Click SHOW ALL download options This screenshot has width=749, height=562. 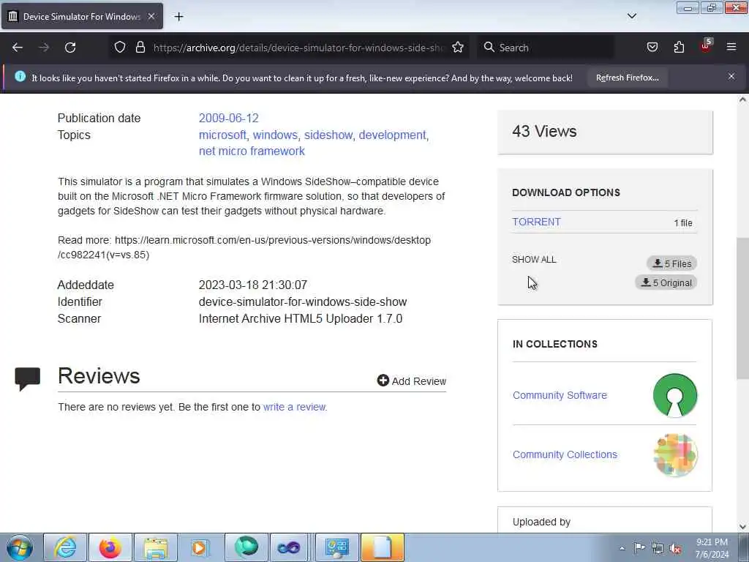534,260
